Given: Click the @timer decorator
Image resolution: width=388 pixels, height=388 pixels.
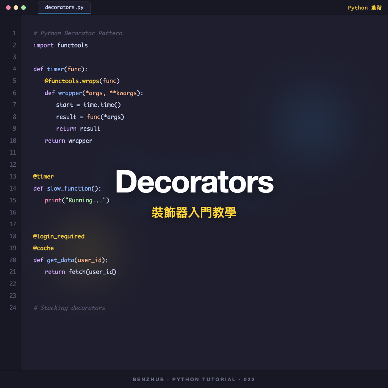Looking at the screenshot, I should tap(44, 176).
